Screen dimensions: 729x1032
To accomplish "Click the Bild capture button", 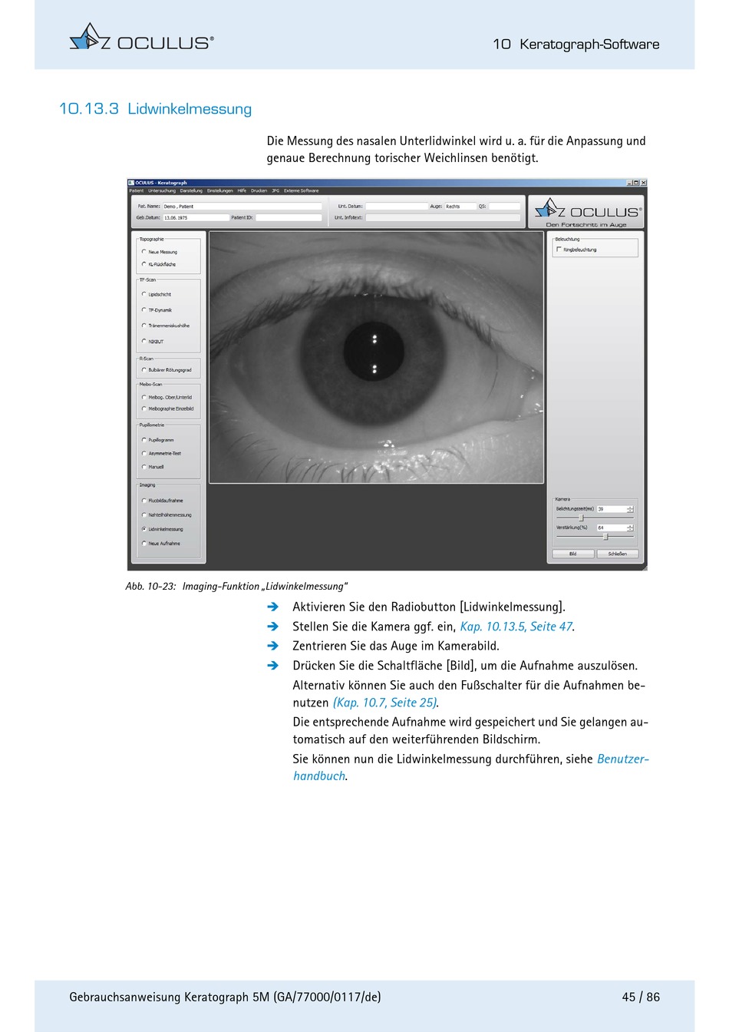I will (x=572, y=554).
